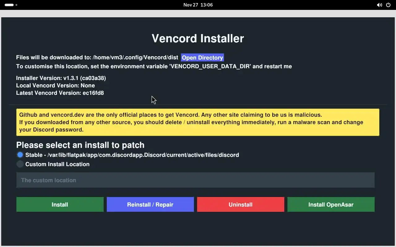Select the Stable Discord install radio

[20, 155]
